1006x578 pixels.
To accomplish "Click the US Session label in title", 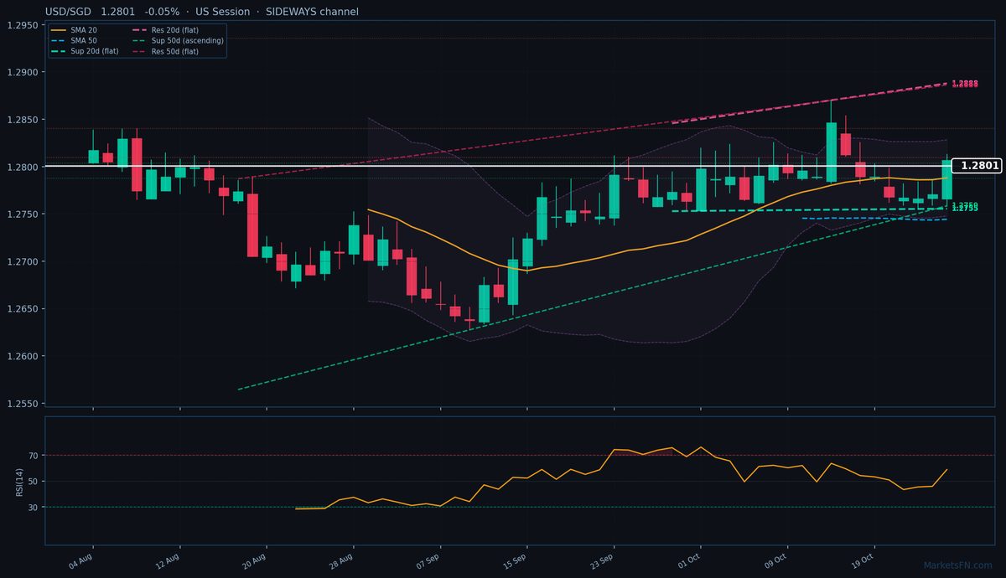I will 222,12.
